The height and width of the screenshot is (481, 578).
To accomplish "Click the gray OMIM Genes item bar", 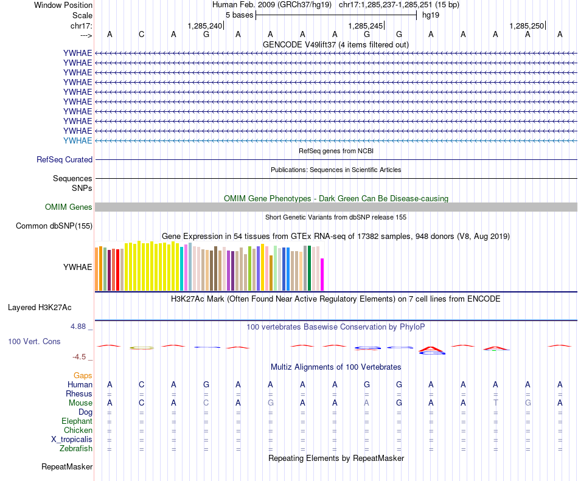I will pyautogui.click(x=336, y=207).
